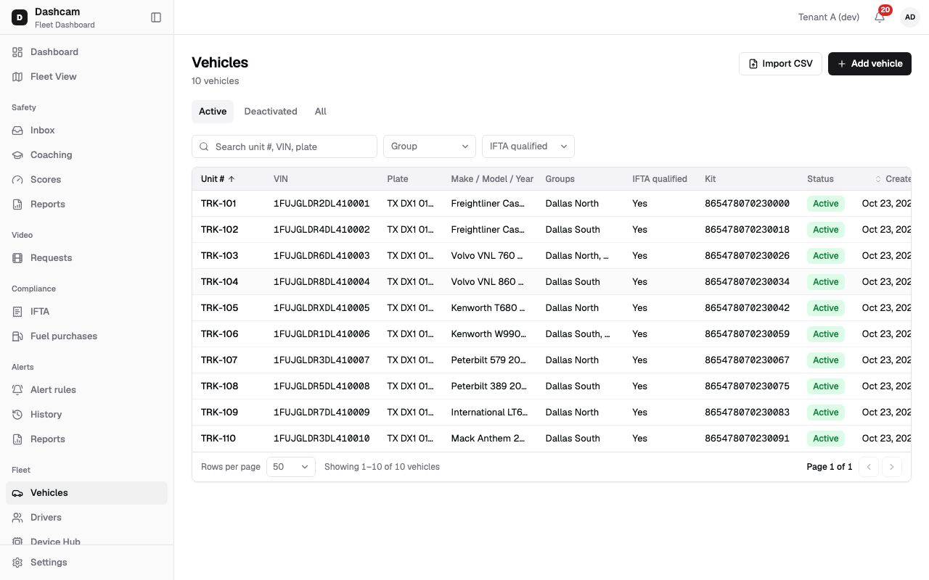Open Rows per page dropdown
Screen dimensions: 929x580
(291, 467)
